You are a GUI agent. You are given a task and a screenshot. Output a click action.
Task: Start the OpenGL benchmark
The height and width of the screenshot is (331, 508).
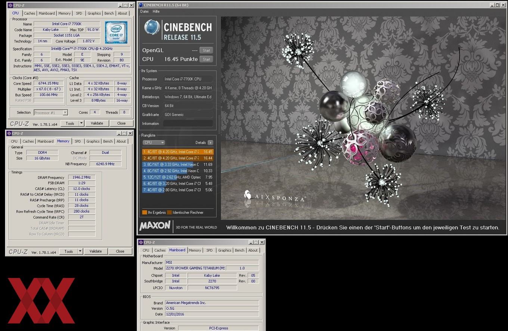coord(206,50)
